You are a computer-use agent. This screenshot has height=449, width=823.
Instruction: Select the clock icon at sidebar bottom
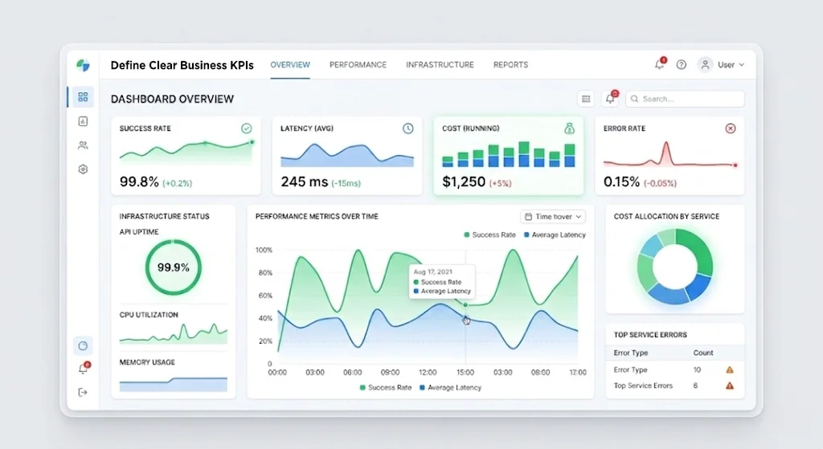[x=83, y=345]
